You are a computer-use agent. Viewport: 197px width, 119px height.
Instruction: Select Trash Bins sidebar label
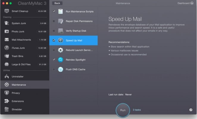(18, 56)
